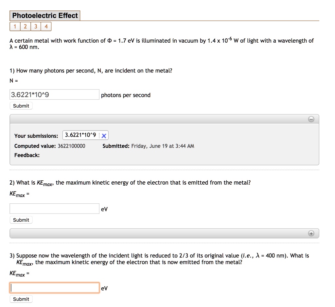Image resolution: width=335 pixels, height=307 pixels.
Task: Focus the eV input field for question 2
Action: (54, 208)
